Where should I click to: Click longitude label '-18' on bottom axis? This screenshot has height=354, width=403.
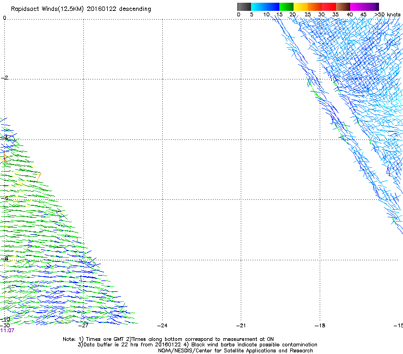(x=320, y=326)
